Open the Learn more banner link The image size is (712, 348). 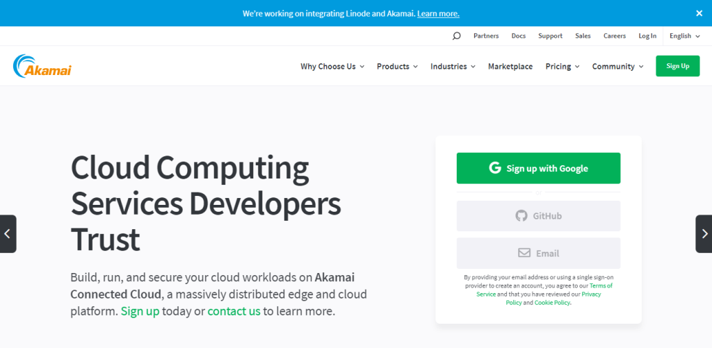(x=438, y=14)
